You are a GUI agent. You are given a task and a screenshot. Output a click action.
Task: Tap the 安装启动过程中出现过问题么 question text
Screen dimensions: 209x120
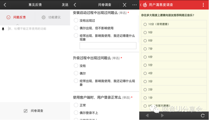coord(95,13)
